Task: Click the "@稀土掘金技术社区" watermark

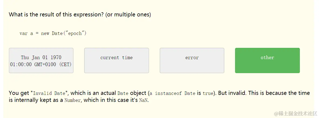Action: pyautogui.click(x=294, y=113)
